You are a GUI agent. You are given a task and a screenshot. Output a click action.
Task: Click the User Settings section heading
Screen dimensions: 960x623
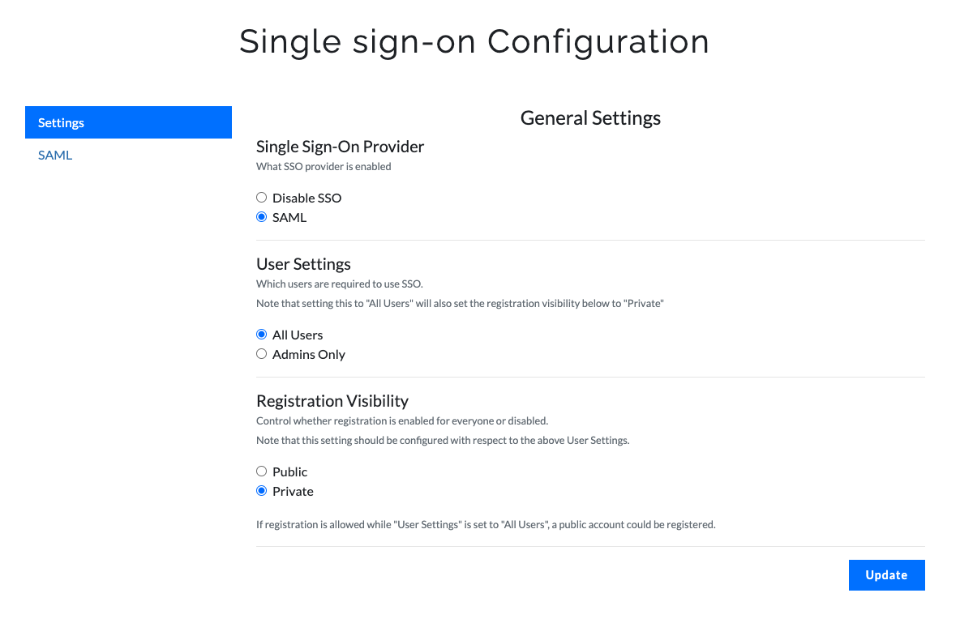[303, 264]
